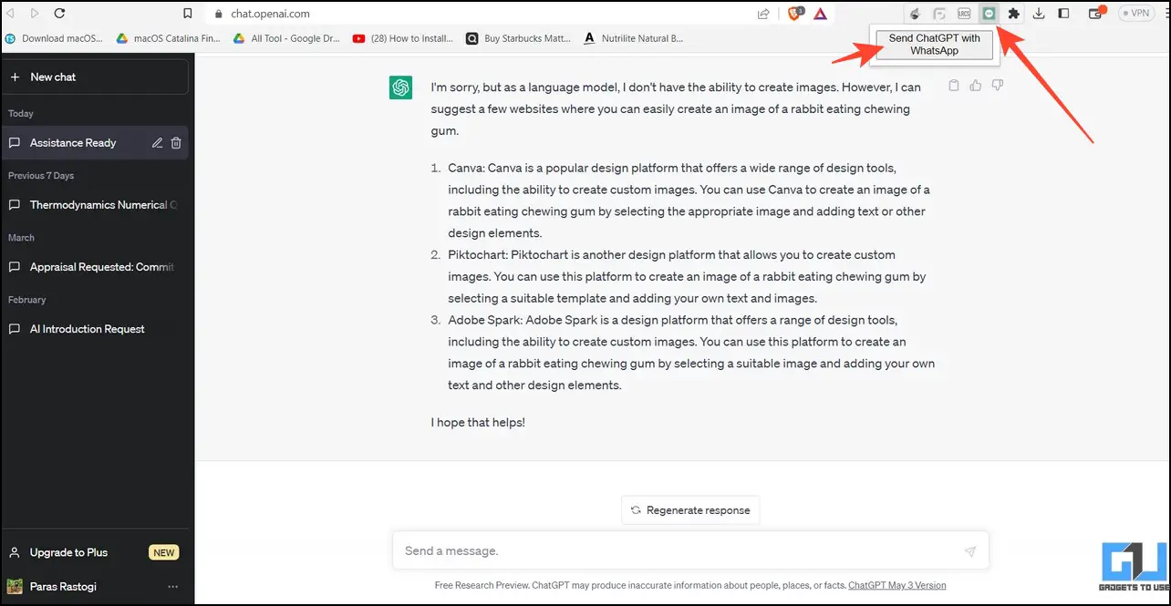
Task: Click the "I hope that helps!" text
Action: (478, 423)
